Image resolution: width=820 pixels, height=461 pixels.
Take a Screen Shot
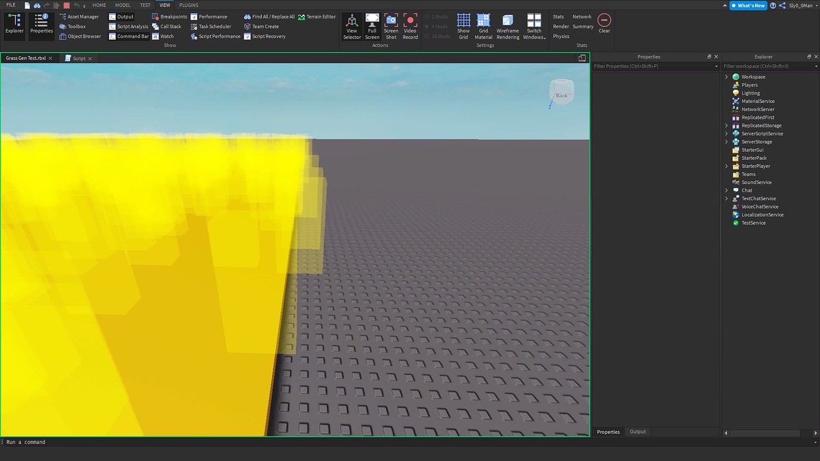click(x=391, y=27)
